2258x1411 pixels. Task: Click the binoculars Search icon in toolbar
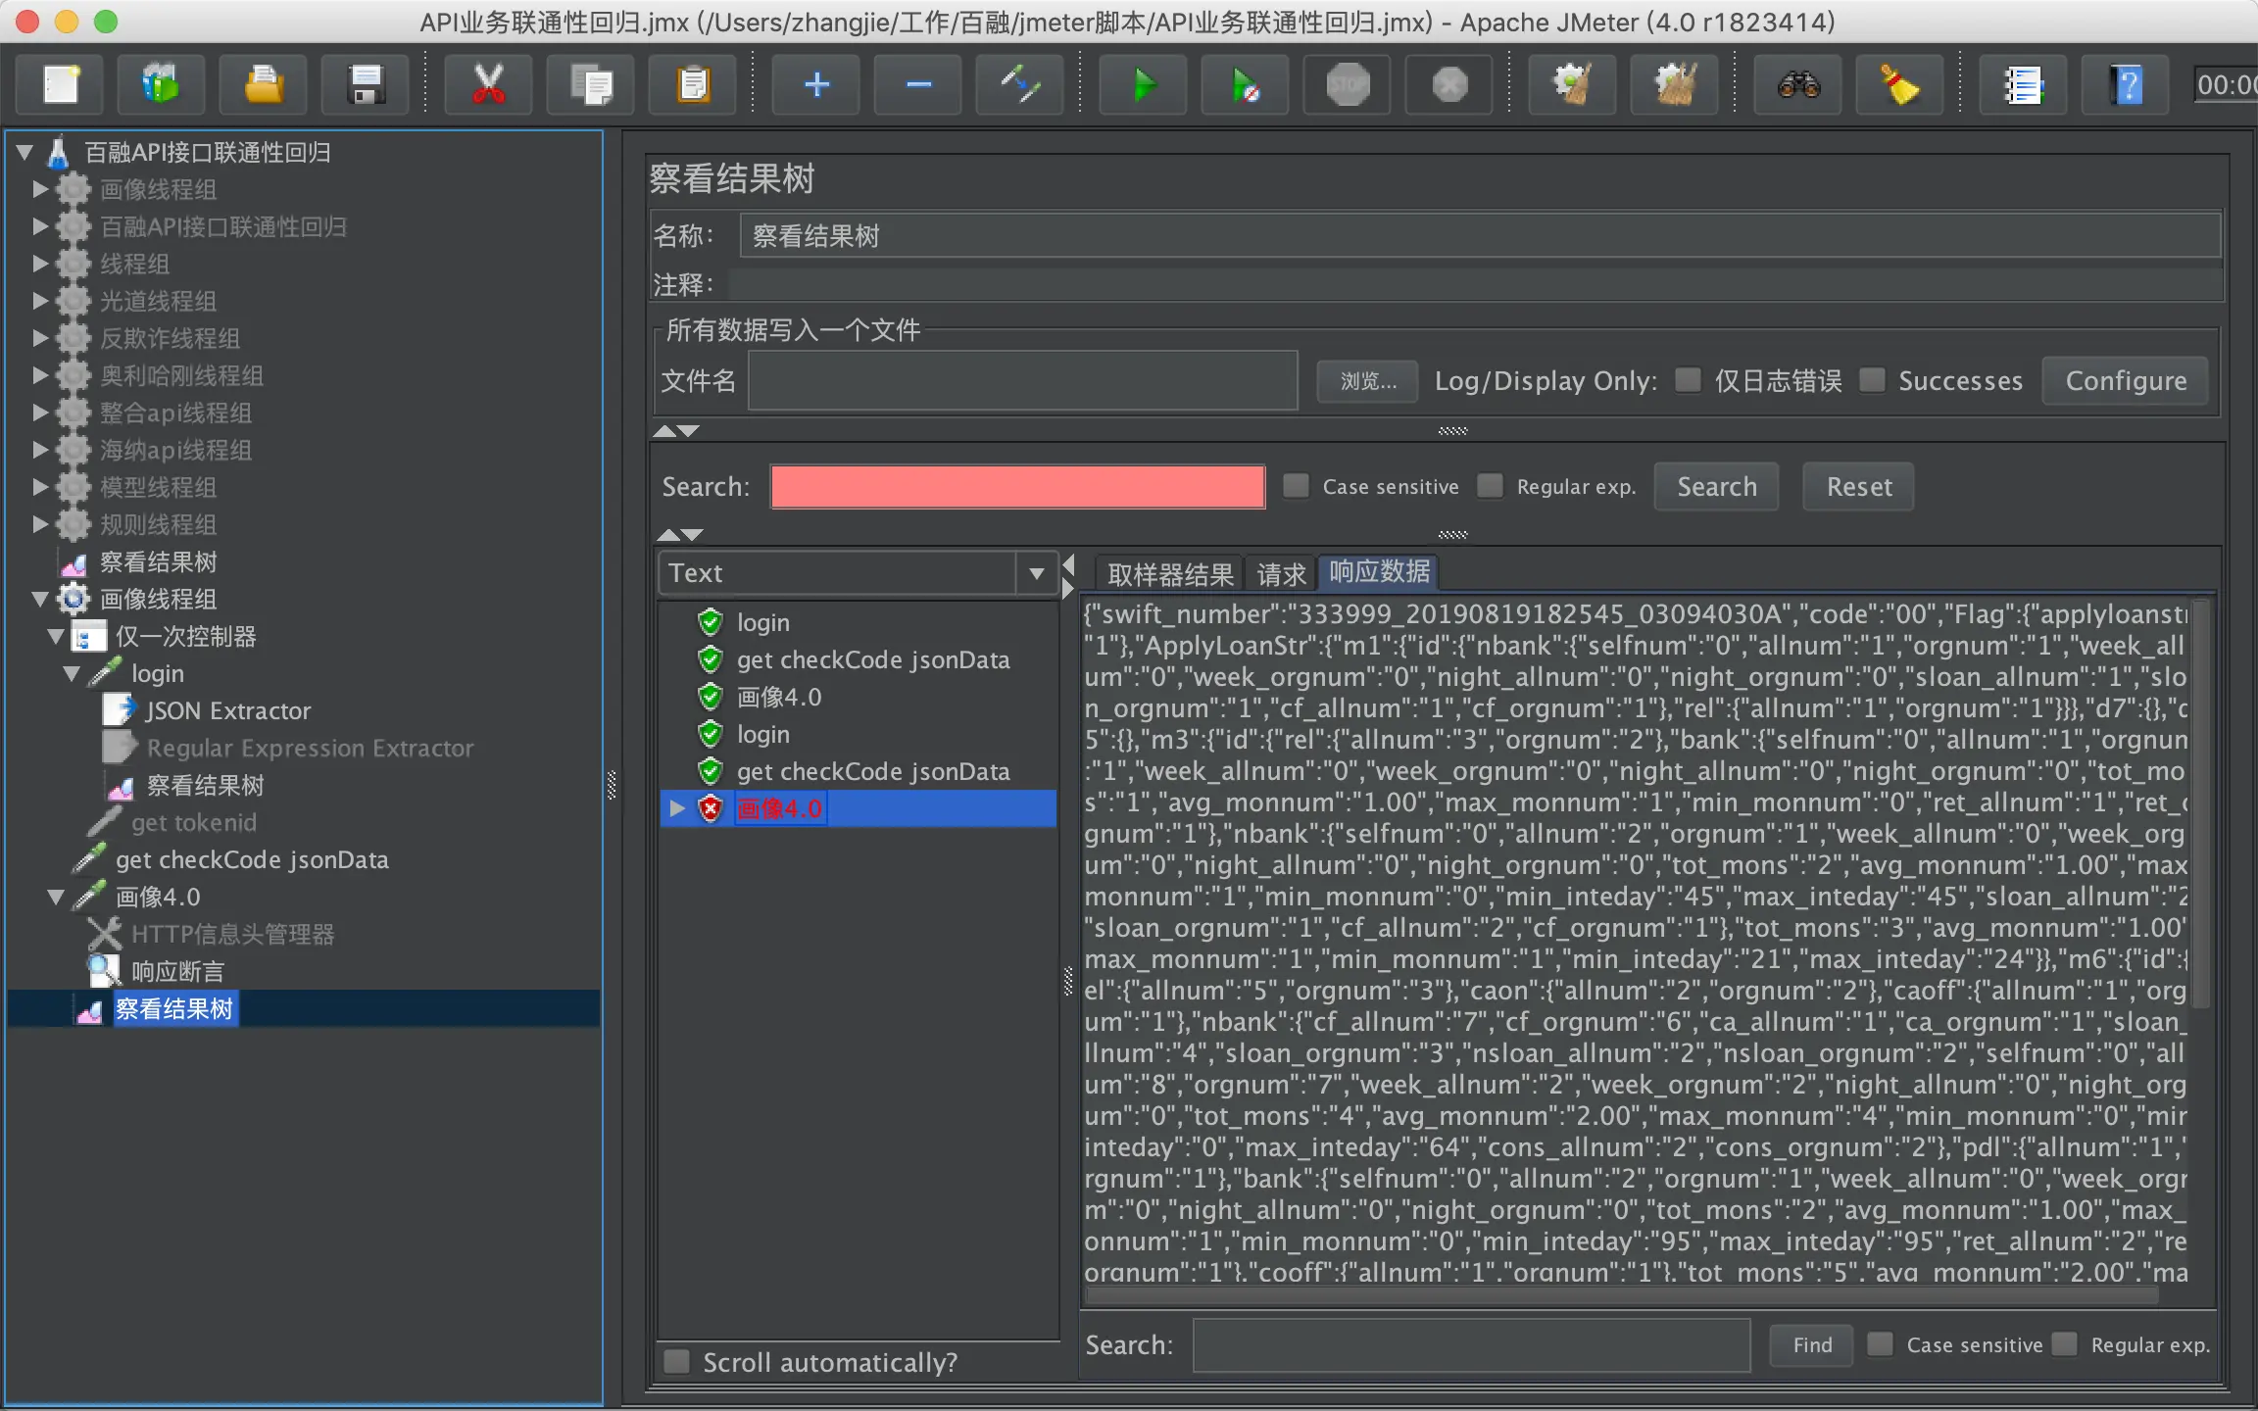(x=1798, y=85)
